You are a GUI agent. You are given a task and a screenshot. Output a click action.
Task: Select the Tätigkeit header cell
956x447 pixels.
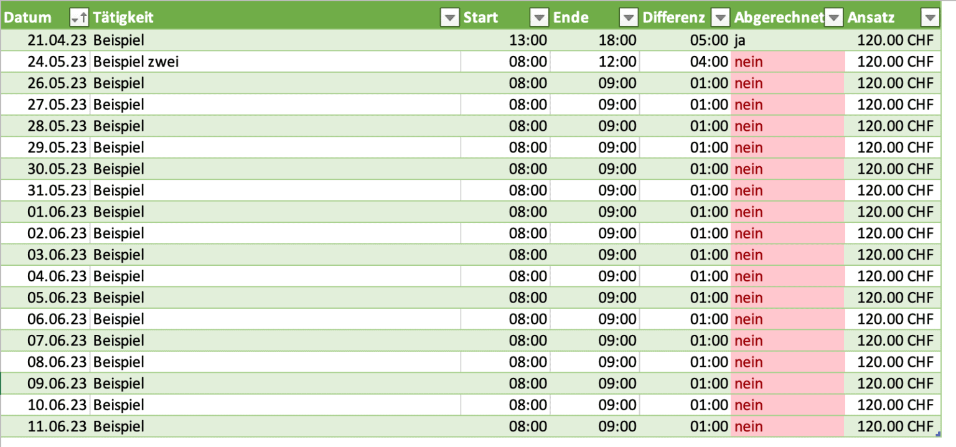click(x=249, y=17)
